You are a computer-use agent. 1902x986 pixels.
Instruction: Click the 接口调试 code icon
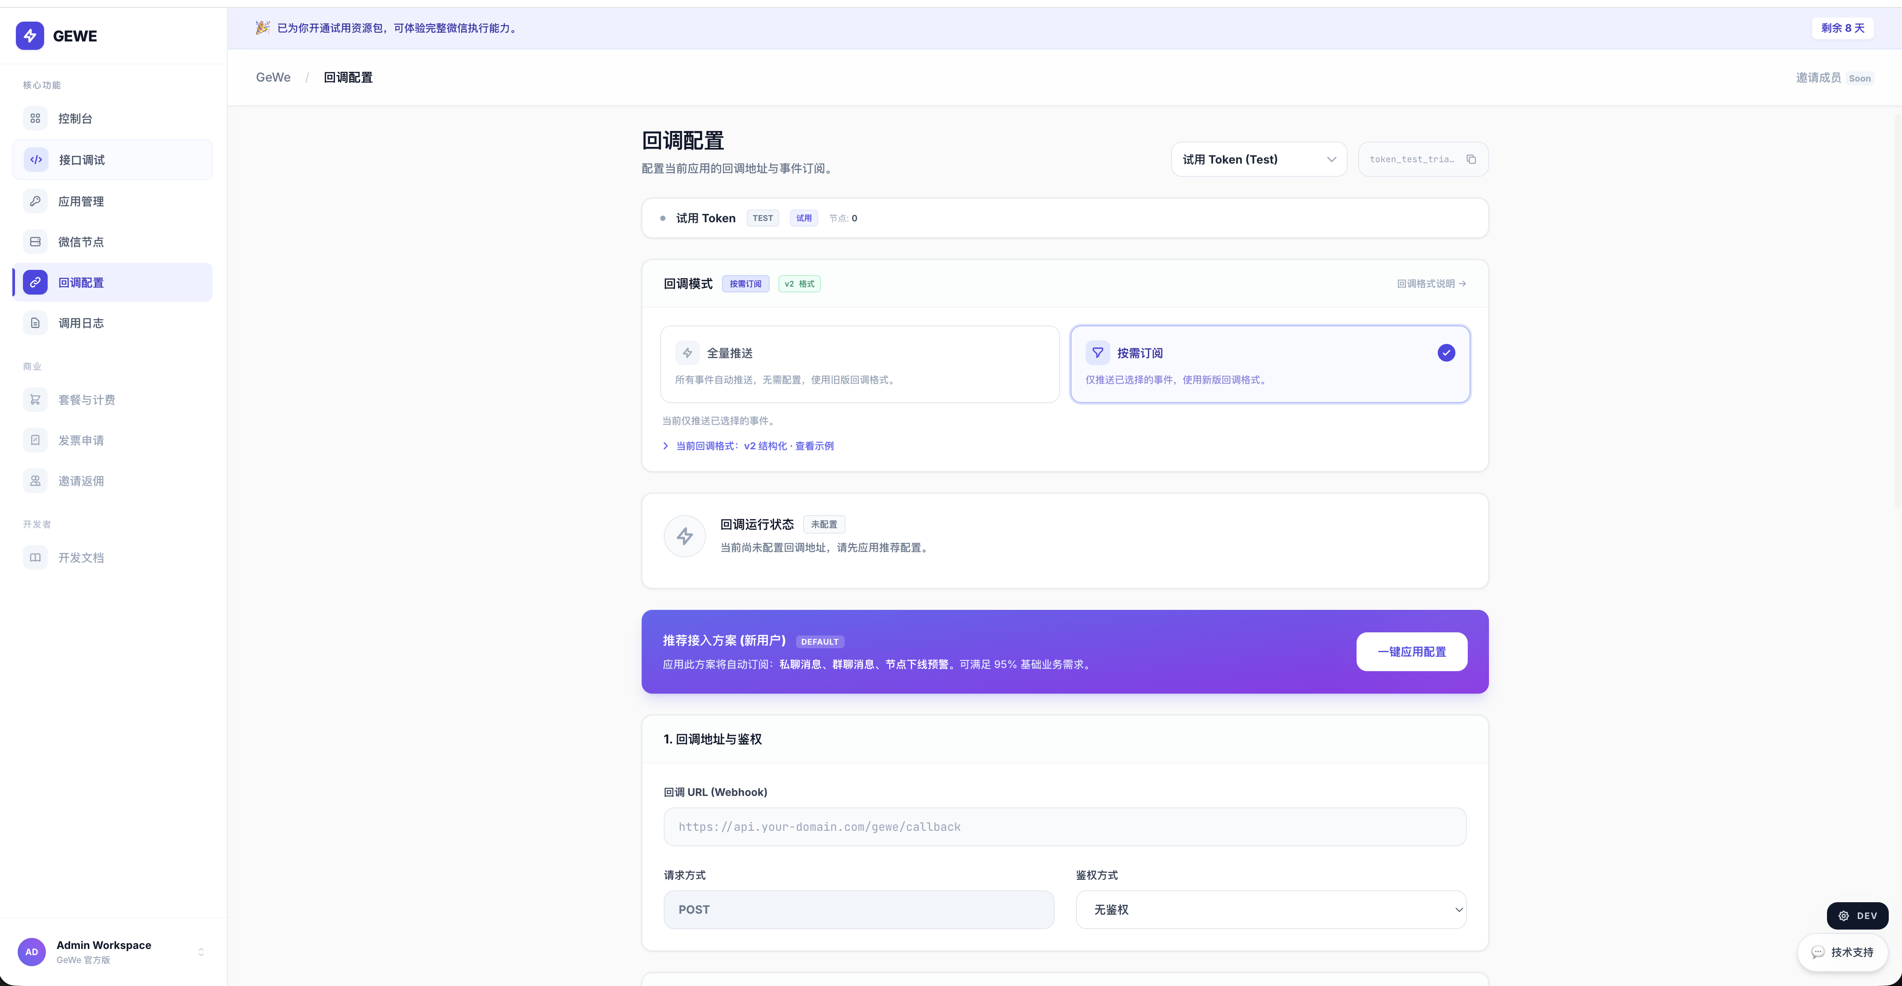pyautogui.click(x=35, y=160)
